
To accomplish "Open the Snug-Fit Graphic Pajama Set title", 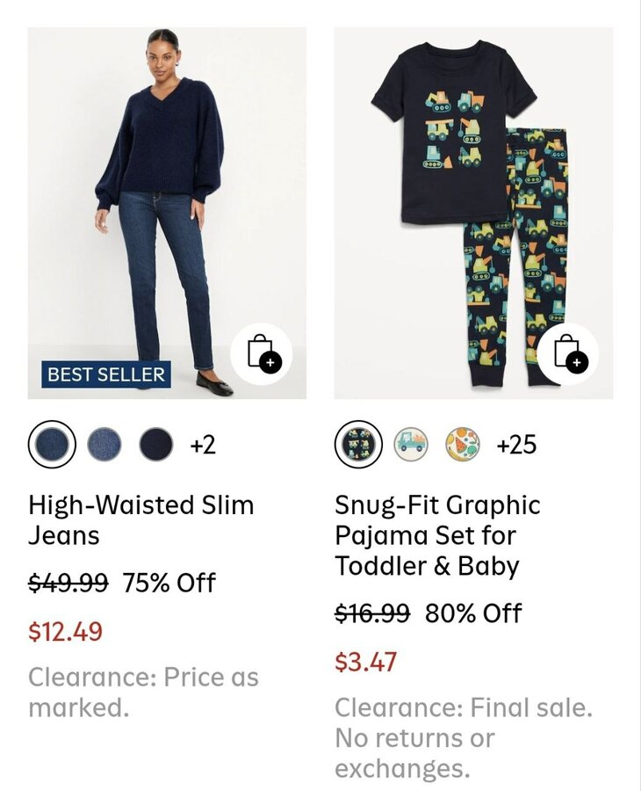I will (x=437, y=535).
